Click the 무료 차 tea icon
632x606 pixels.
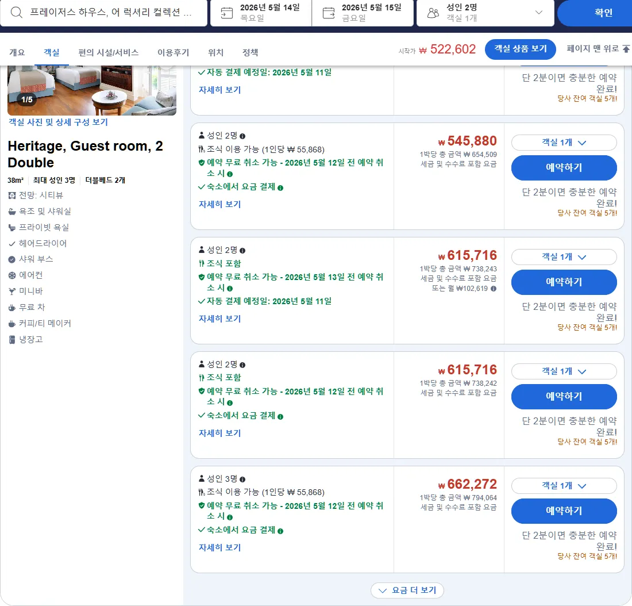click(12, 308)
